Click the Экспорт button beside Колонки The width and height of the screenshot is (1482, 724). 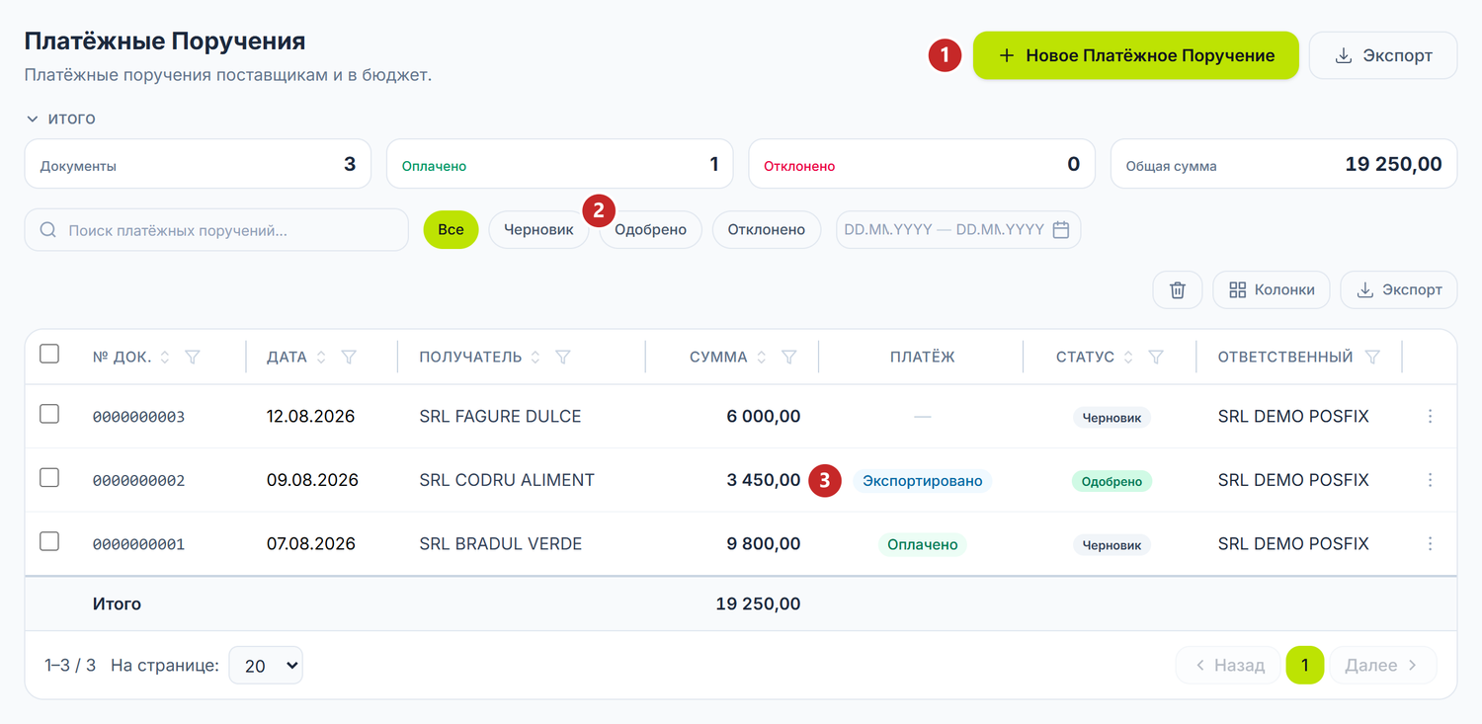click(1399, 290)
